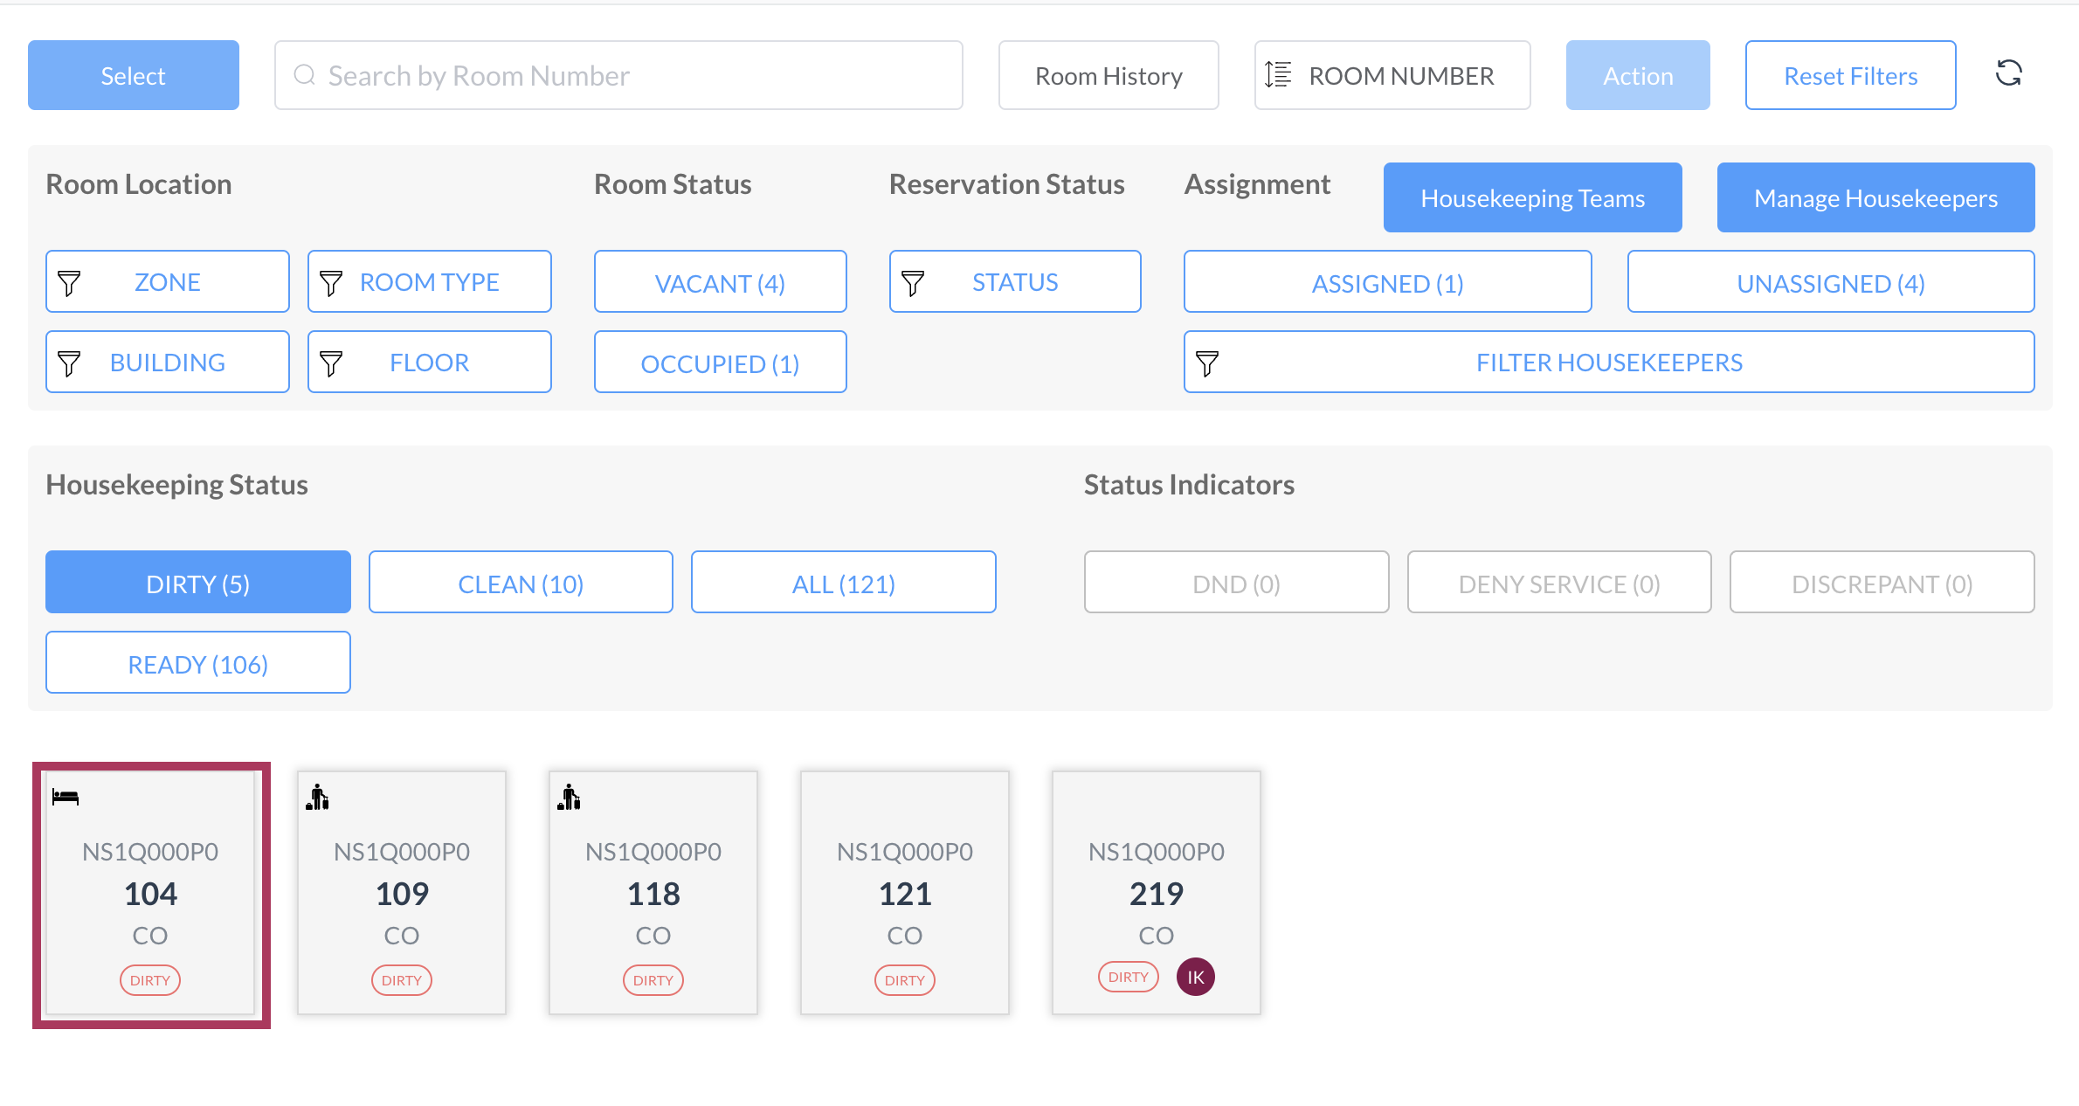Click the funnel icon in FILTER HOUSEKEEPERS
Viewport: 2079px width, 1106px height.
[1207, 363]
